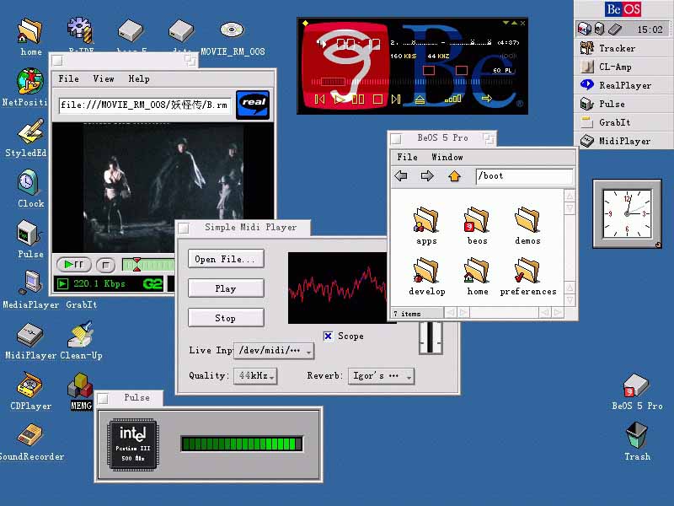Image resolution: width=674 pixels, height=506 pixels.
Task: Open the File menu in the BeOS 5 Pro window
Action: [407, 157]
